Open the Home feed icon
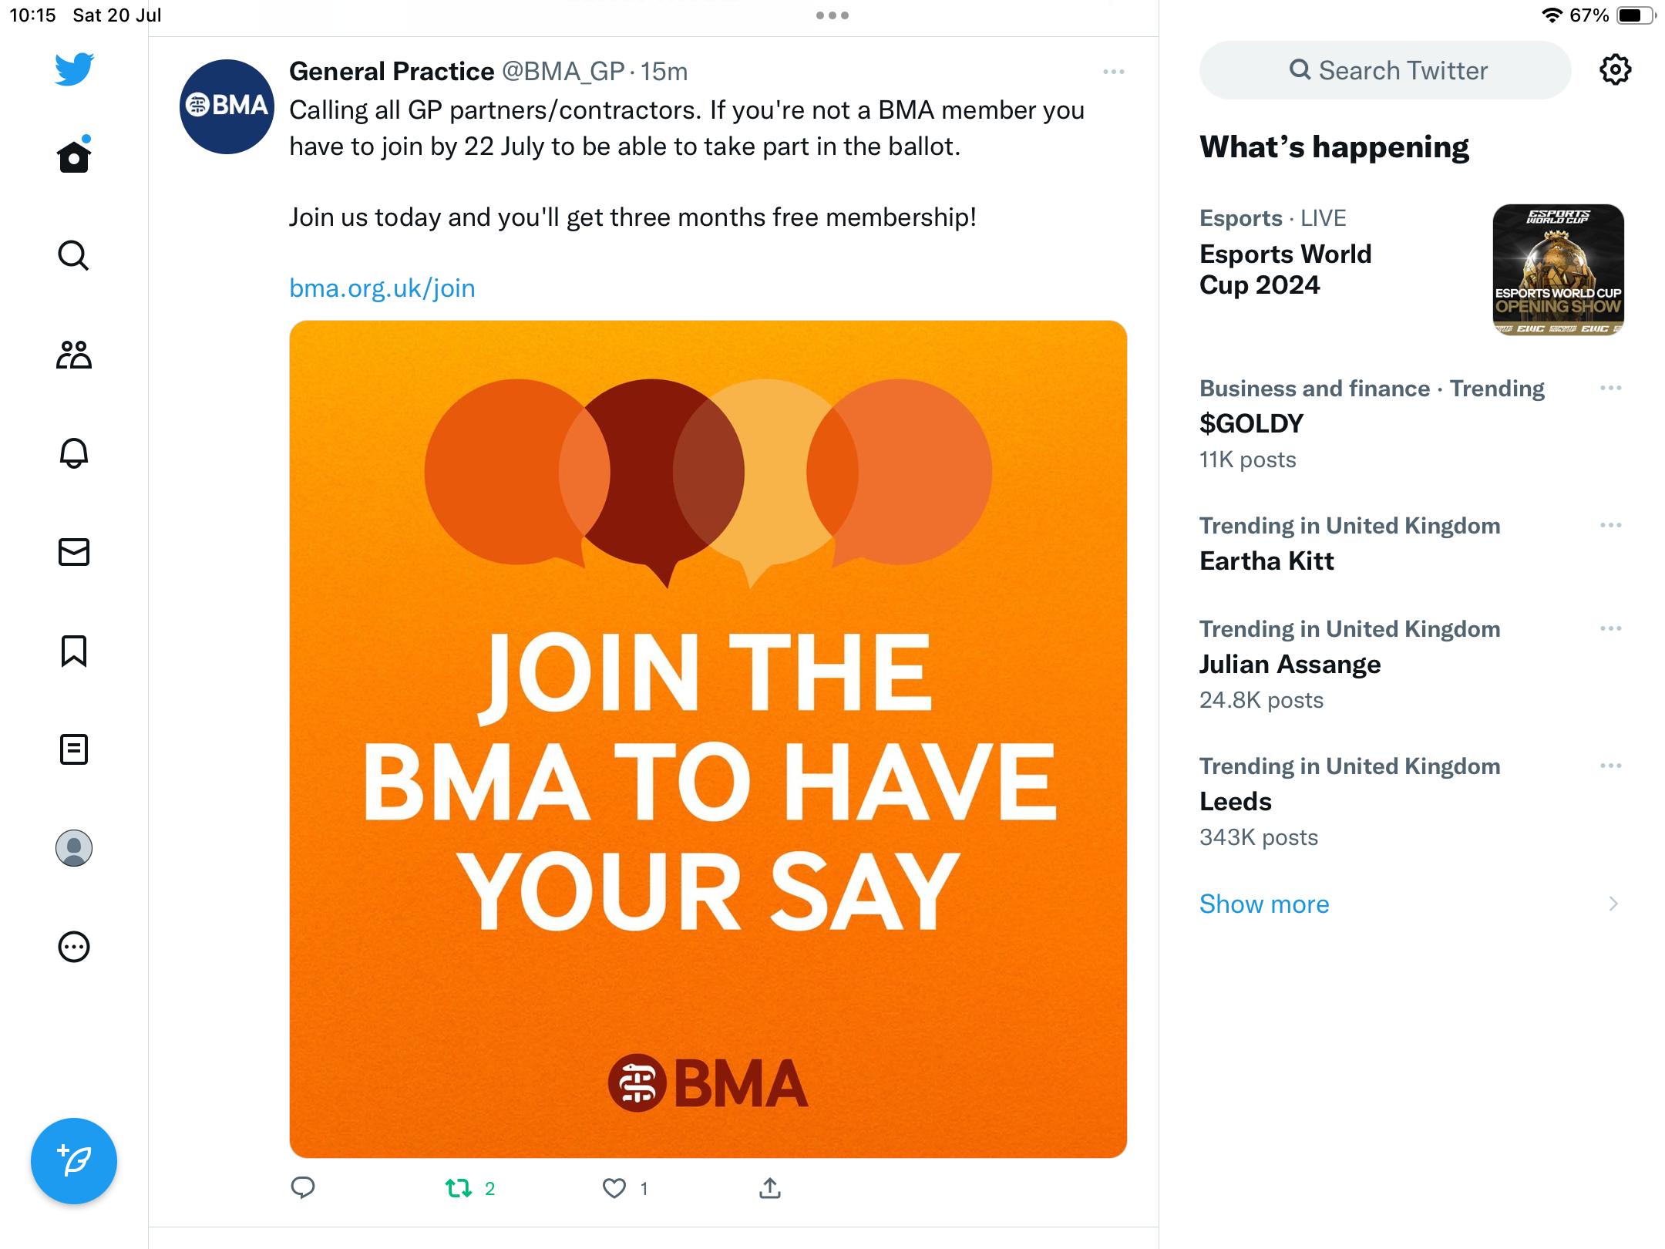 [74, 157]
